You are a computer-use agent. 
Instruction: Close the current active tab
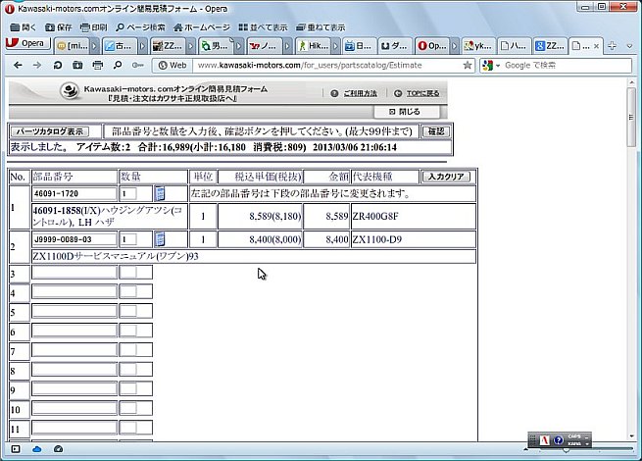[x=596, y=46]
